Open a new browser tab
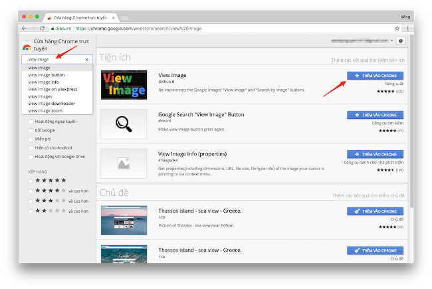 click(124, 18)
